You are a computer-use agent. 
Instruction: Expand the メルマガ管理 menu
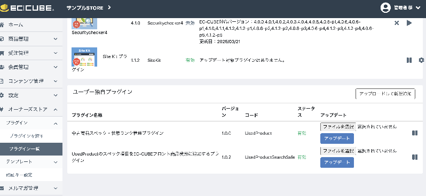click(31, 188)
